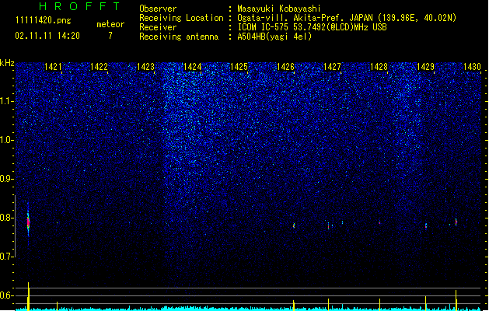Click the yellow power spike between 1429 and 1430
This screenshot has height=311, width=489.
(456, 300)
